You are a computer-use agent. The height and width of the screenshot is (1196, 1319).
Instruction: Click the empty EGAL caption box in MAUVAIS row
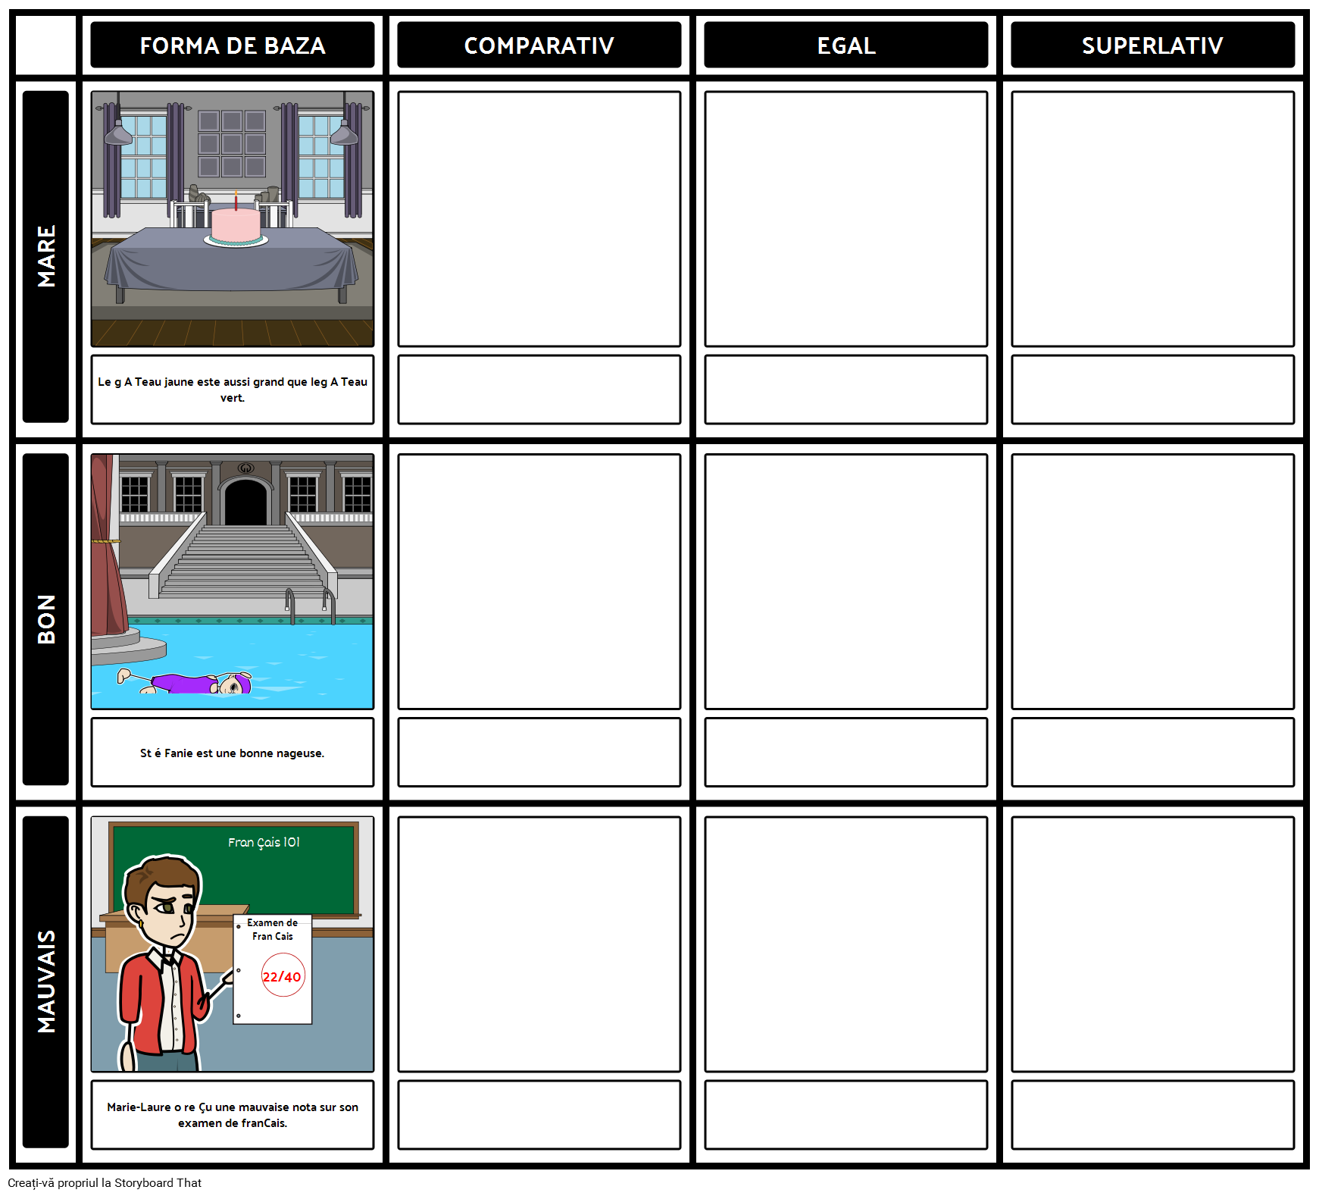click(x=846, y=1115)
